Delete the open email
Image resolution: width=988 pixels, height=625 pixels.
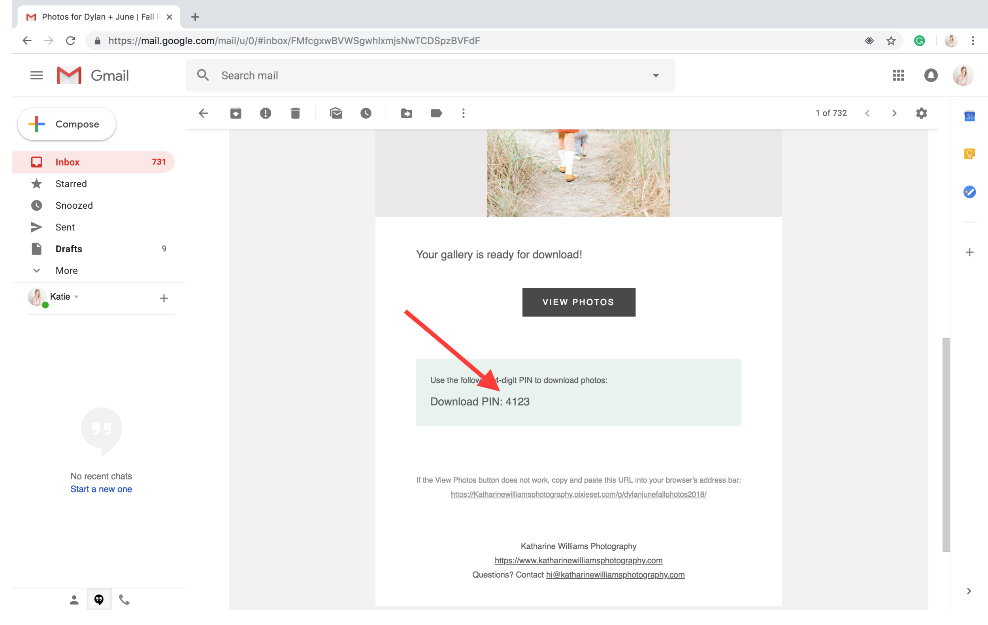click(x=296, y=113)
